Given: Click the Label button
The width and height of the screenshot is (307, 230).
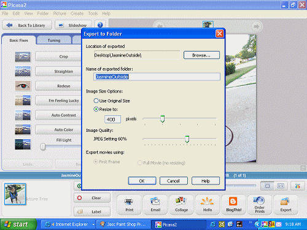Looking at the screenshot, I should click(x=92, y=212).
